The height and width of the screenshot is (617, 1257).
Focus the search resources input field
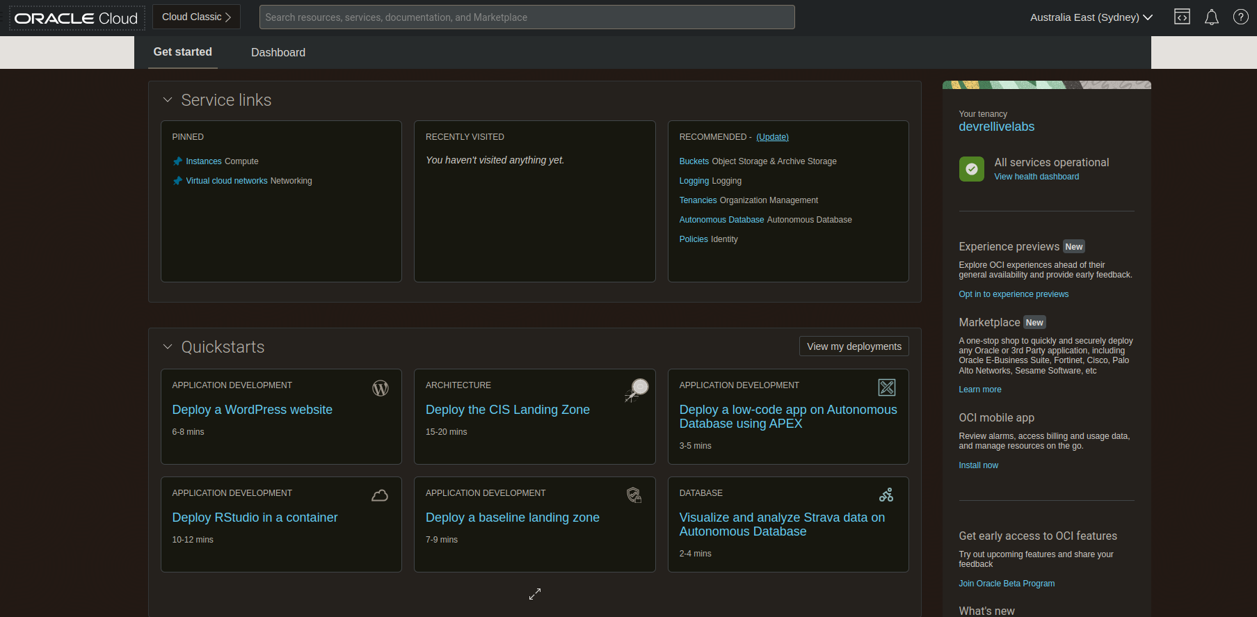527,17
